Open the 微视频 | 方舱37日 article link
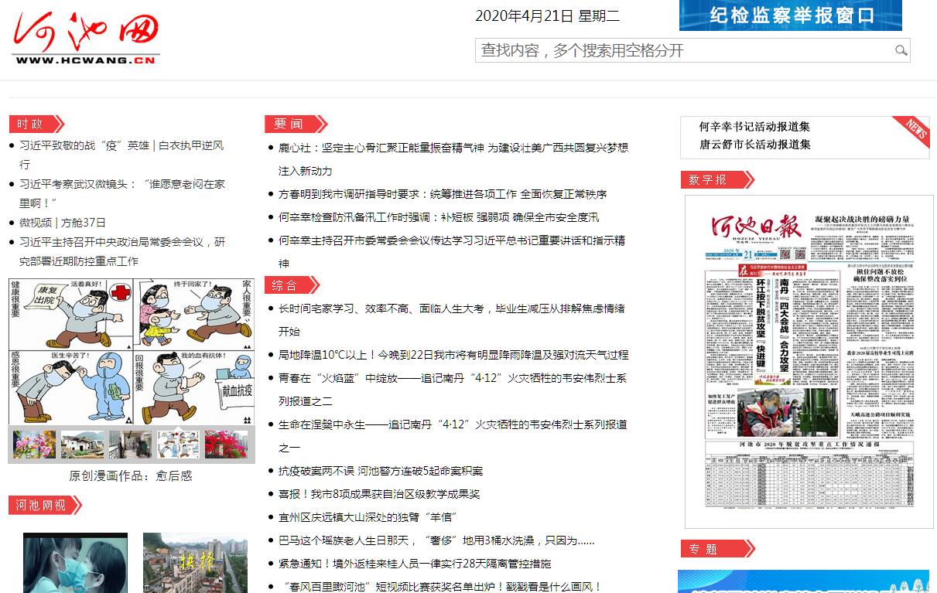 click(63, 223)
